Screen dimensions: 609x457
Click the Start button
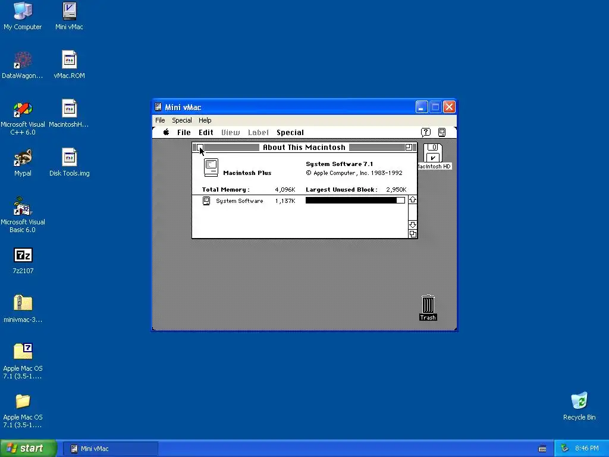pyautogui.click(x=29, y=449)
